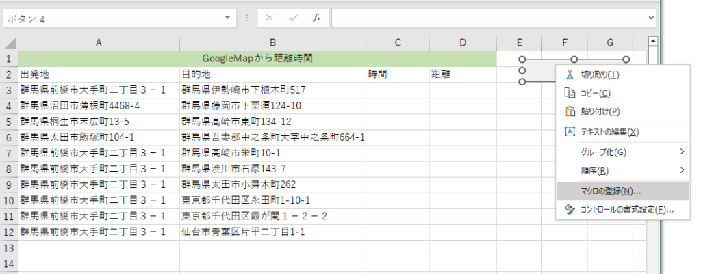
Task: Click cell 群馬県太田市飯塚町104-1
Action: [x=99, y=137]
